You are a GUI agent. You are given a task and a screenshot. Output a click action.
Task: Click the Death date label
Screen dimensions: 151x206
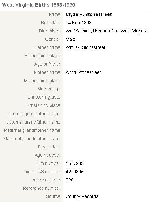pyautogui.click(x=50, y=147)
